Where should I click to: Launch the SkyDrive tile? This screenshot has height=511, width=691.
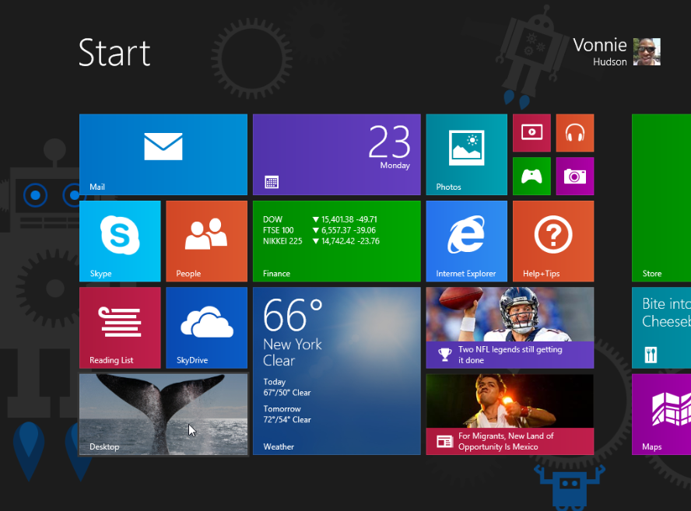tap(206, 327)
